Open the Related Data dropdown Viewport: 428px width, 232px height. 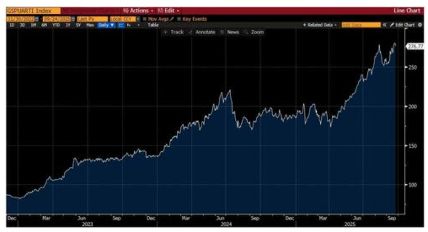[320, 25]
